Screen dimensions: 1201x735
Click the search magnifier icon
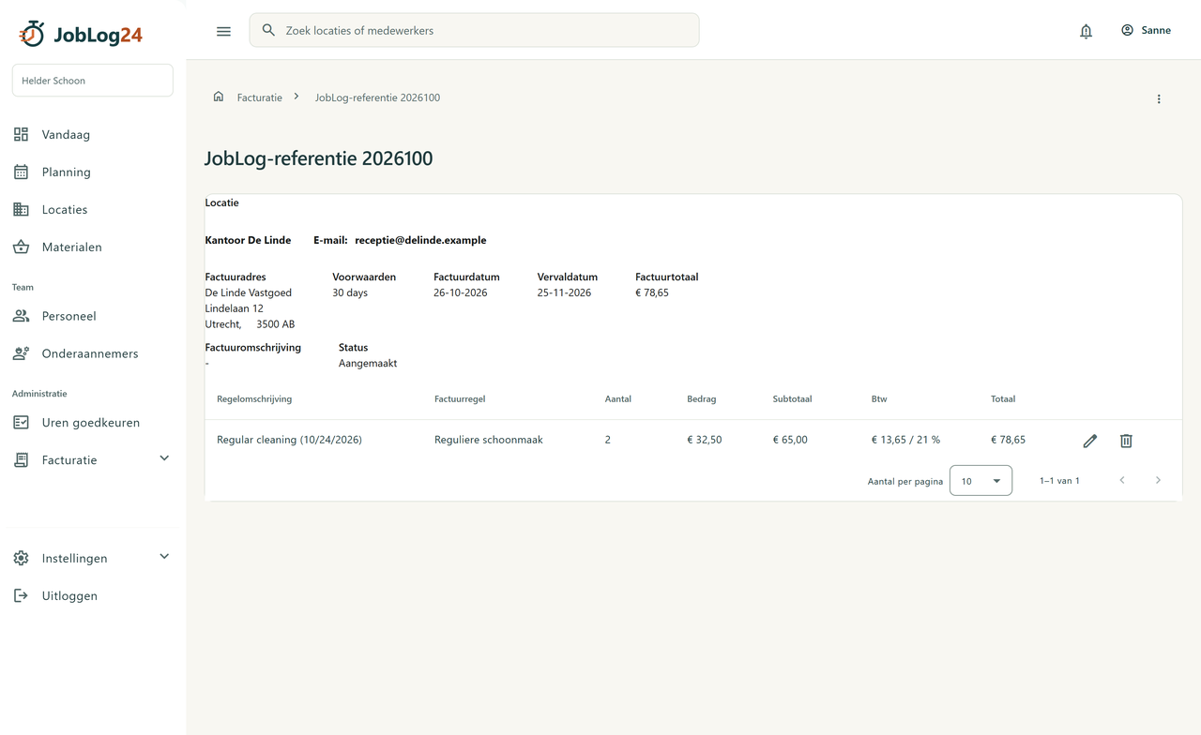268,30
